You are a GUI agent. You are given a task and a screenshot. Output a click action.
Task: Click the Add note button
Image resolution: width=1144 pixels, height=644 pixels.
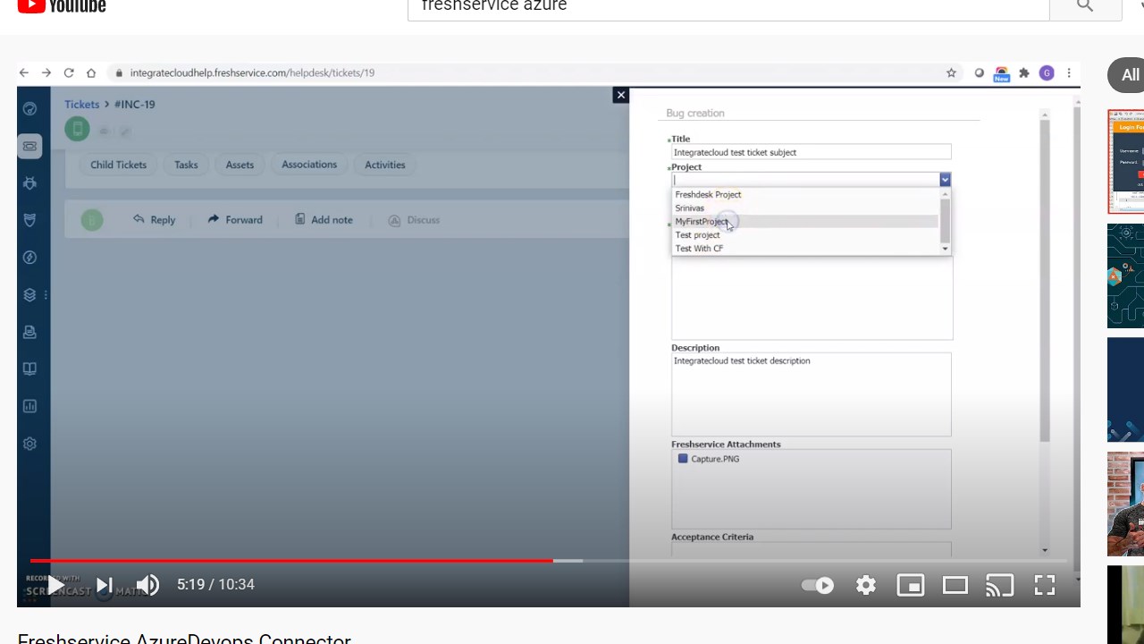coord(324,220)
